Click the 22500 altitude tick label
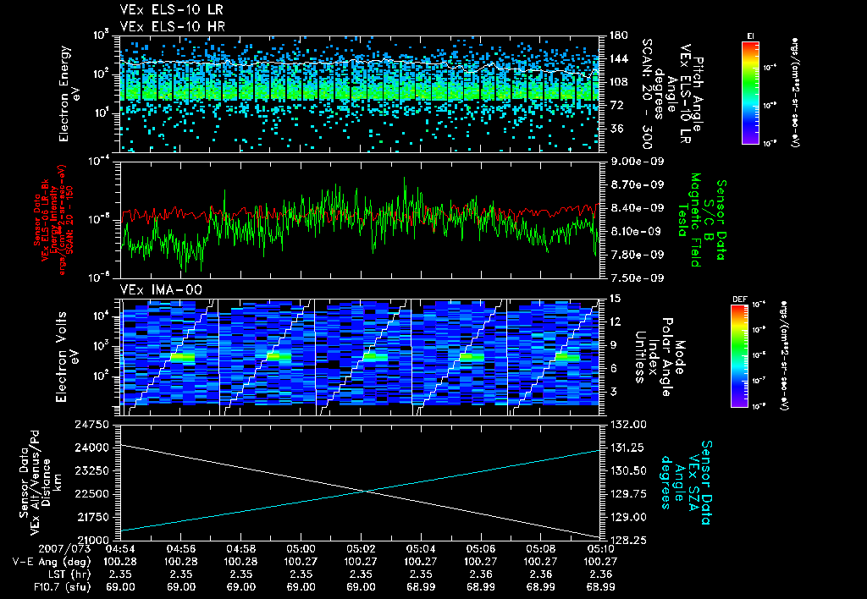Viewport: 867px width, 599px height. [x=91, y=494]
